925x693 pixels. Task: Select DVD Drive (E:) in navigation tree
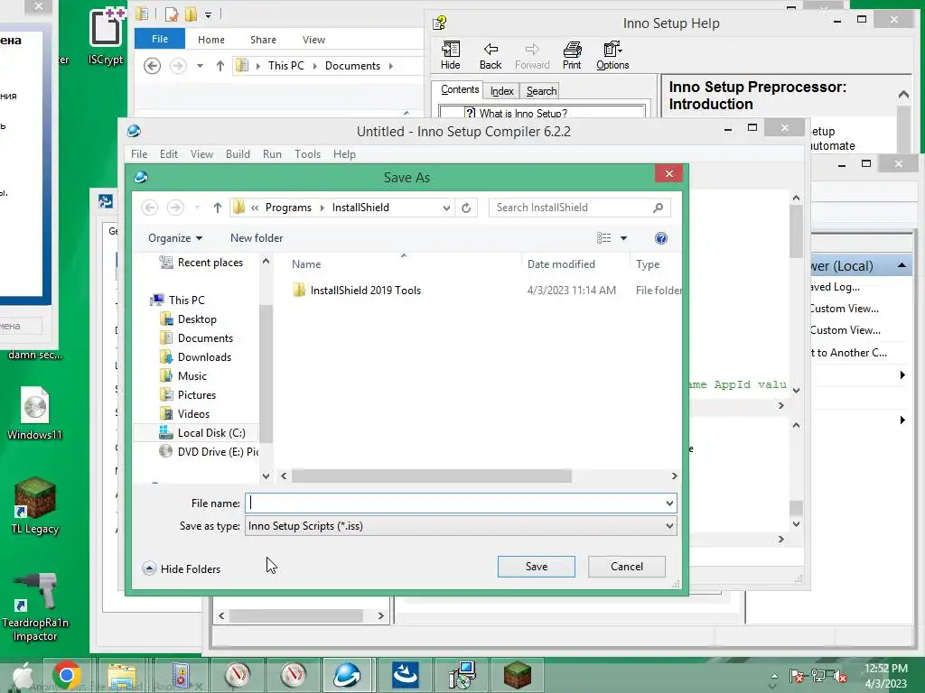(x=218, y=451)
